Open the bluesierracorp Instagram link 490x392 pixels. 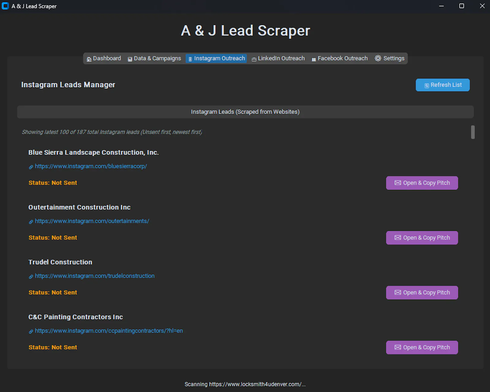(91, 166)
